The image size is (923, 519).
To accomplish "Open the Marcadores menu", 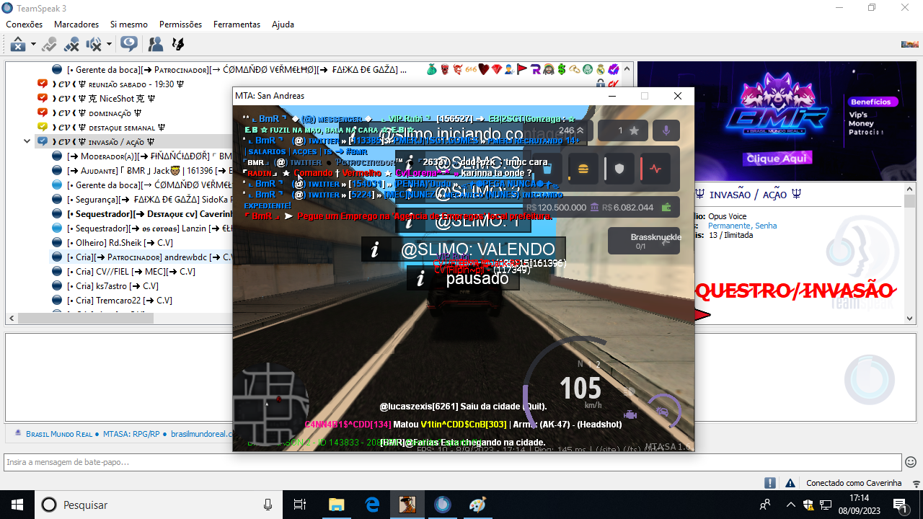I will point(76,25).
